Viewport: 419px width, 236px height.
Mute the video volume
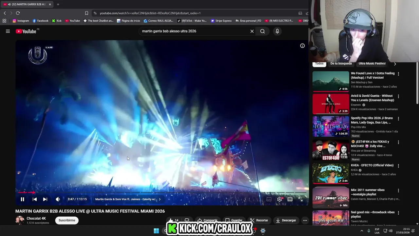tap(58, 199)
